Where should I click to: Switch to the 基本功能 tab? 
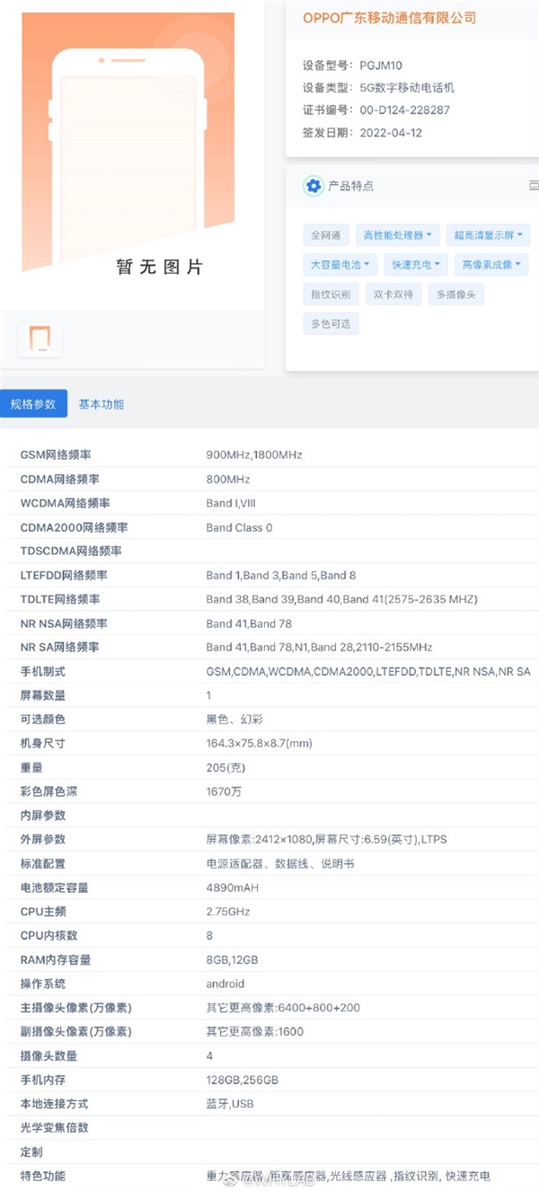(102, 404)
